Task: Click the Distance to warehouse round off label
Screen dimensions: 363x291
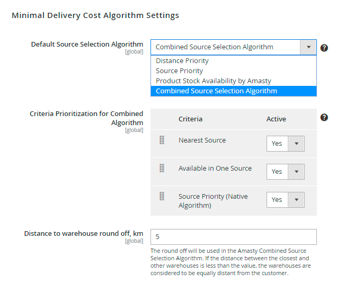Action: (84, 233)
